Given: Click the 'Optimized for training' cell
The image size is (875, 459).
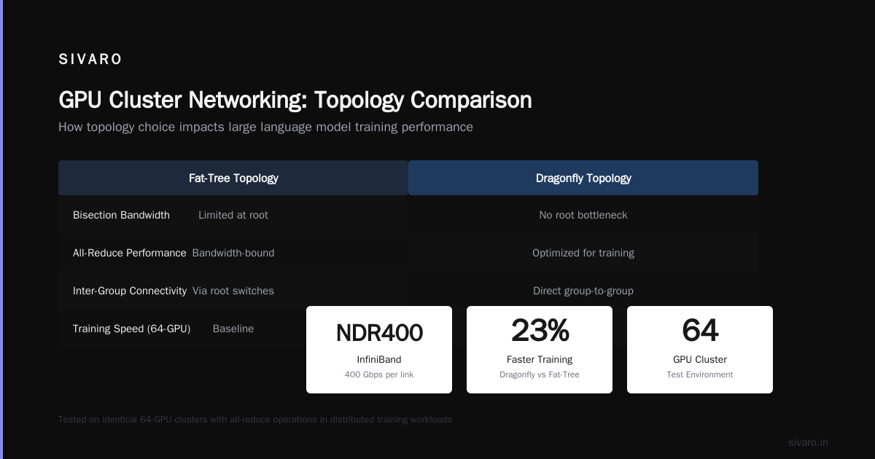Looking at the screenshot, I should pos(583,253).
